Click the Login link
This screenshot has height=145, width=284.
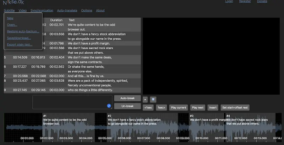coord(229,1)
